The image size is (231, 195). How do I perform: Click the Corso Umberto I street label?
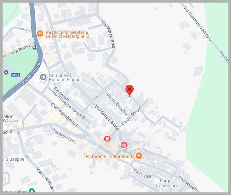tap(65, 114)
